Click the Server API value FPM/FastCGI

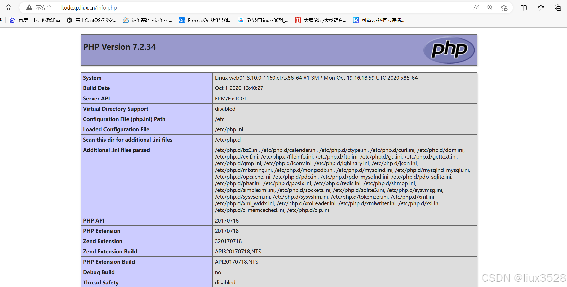230,99
